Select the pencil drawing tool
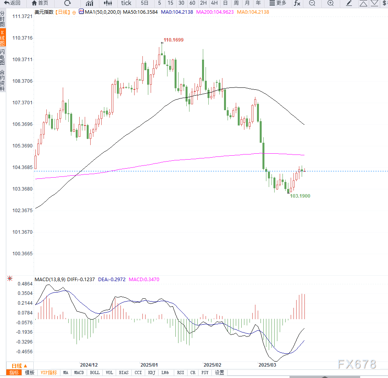The height and width of the screenshot is (378, 388). click(x=349, y=3)
